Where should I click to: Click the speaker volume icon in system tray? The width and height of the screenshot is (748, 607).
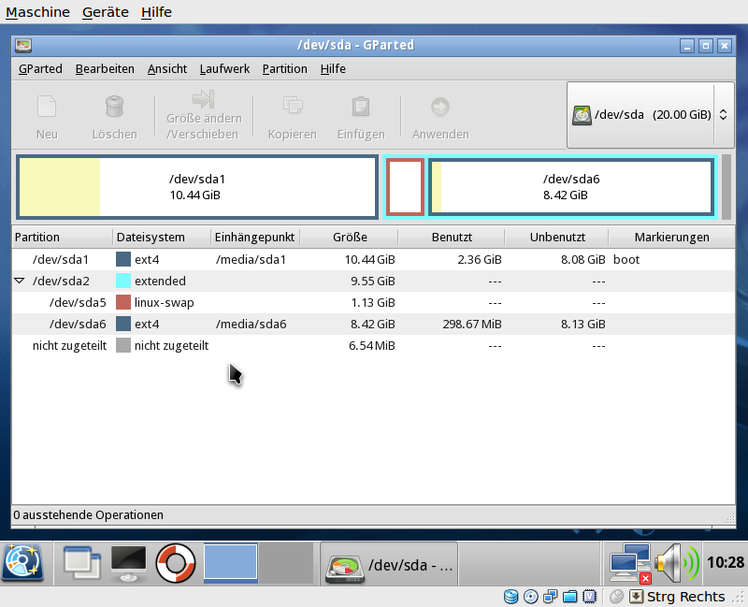(x=676, y=563)
